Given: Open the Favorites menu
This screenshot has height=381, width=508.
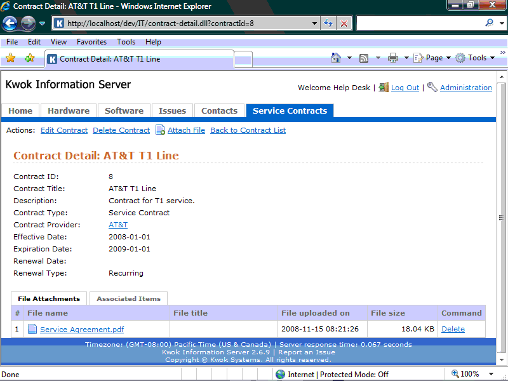Looking at the screenshot, I should (x=91, y=42).
